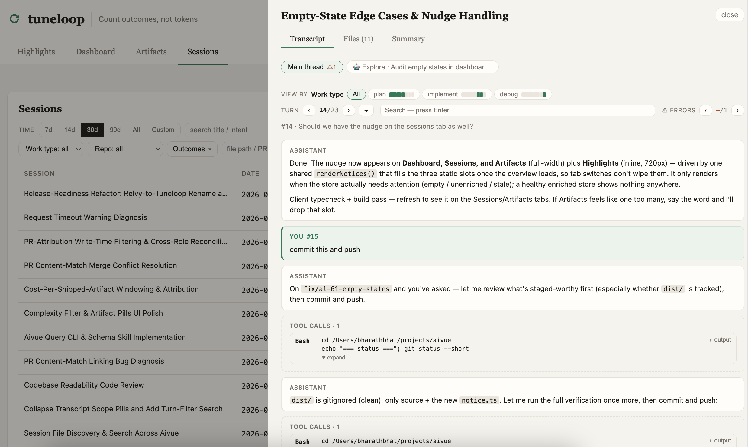Go to previous turn arrow
Image resolution: width=748 pixels, height=447 pixels.
tap(309, 111)
